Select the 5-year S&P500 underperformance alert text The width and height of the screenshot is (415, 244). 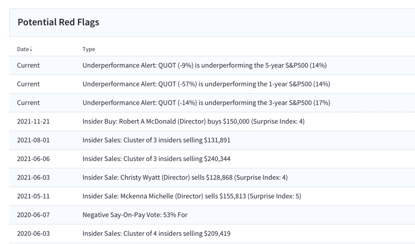coord(205,65)
